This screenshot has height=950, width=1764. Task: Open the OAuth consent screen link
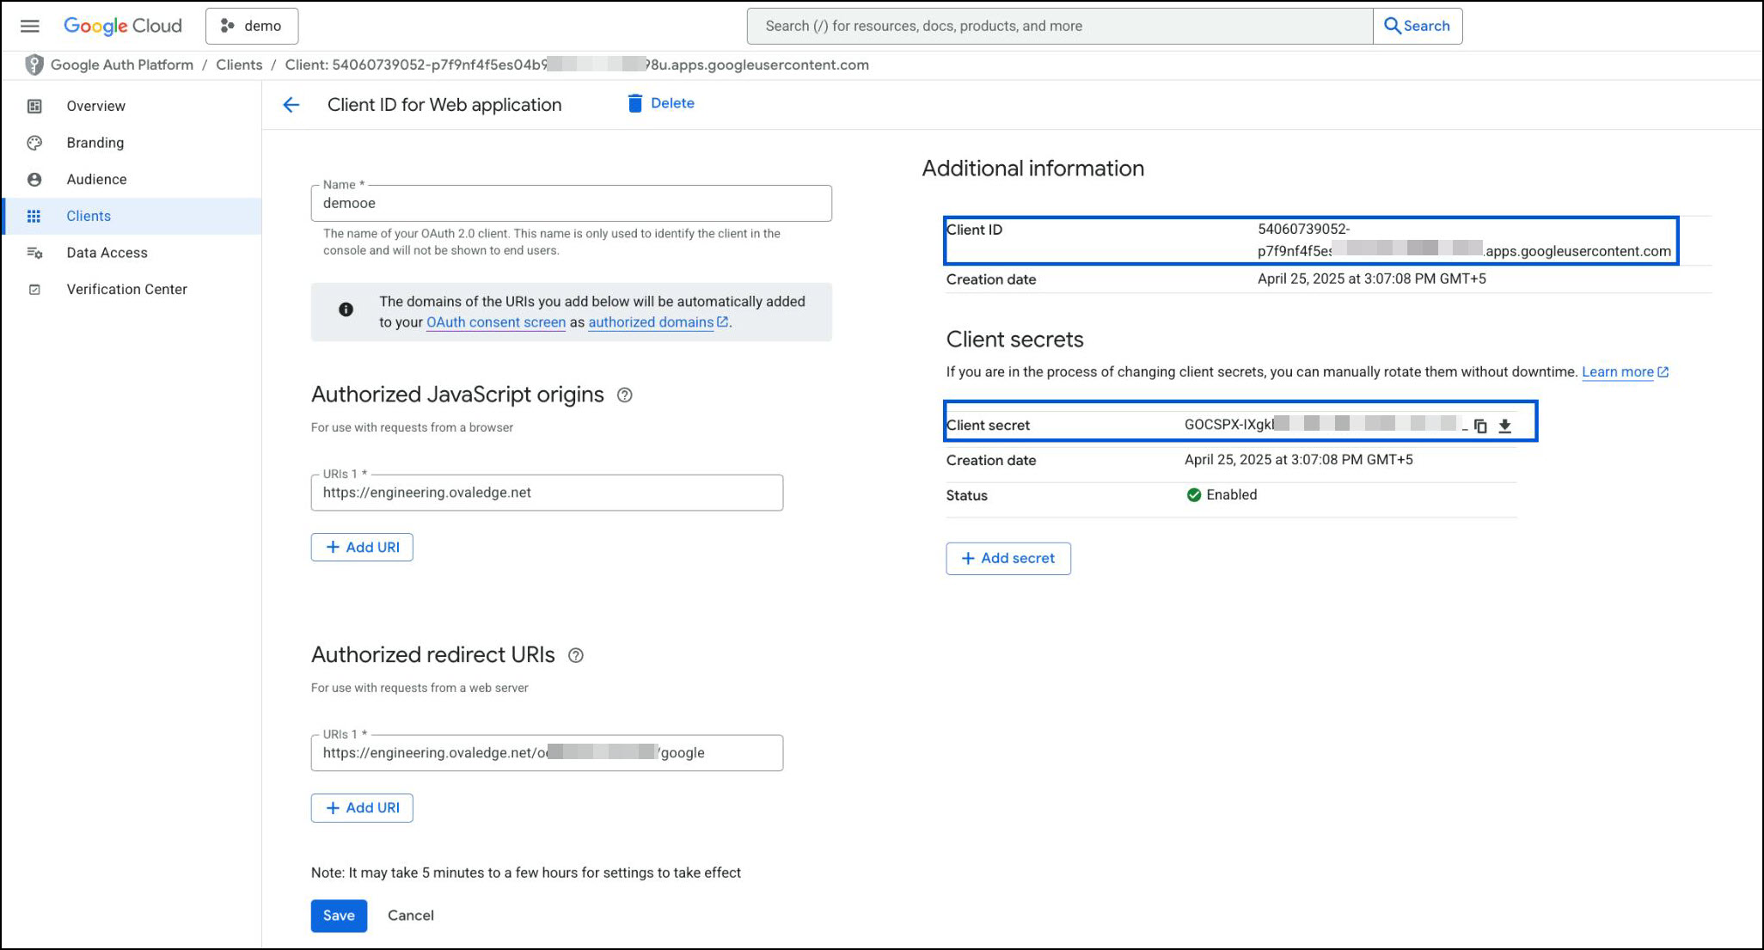click(495, 322)
